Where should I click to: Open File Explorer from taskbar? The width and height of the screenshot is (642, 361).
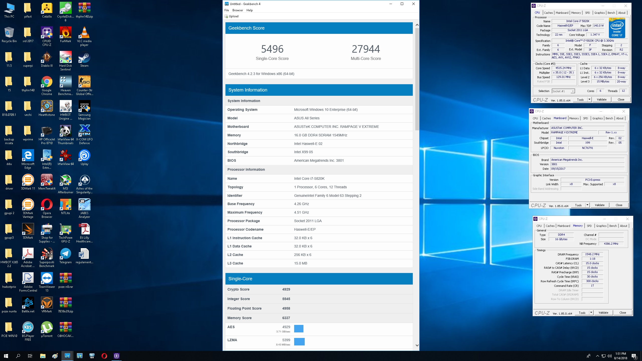point(43,356)
